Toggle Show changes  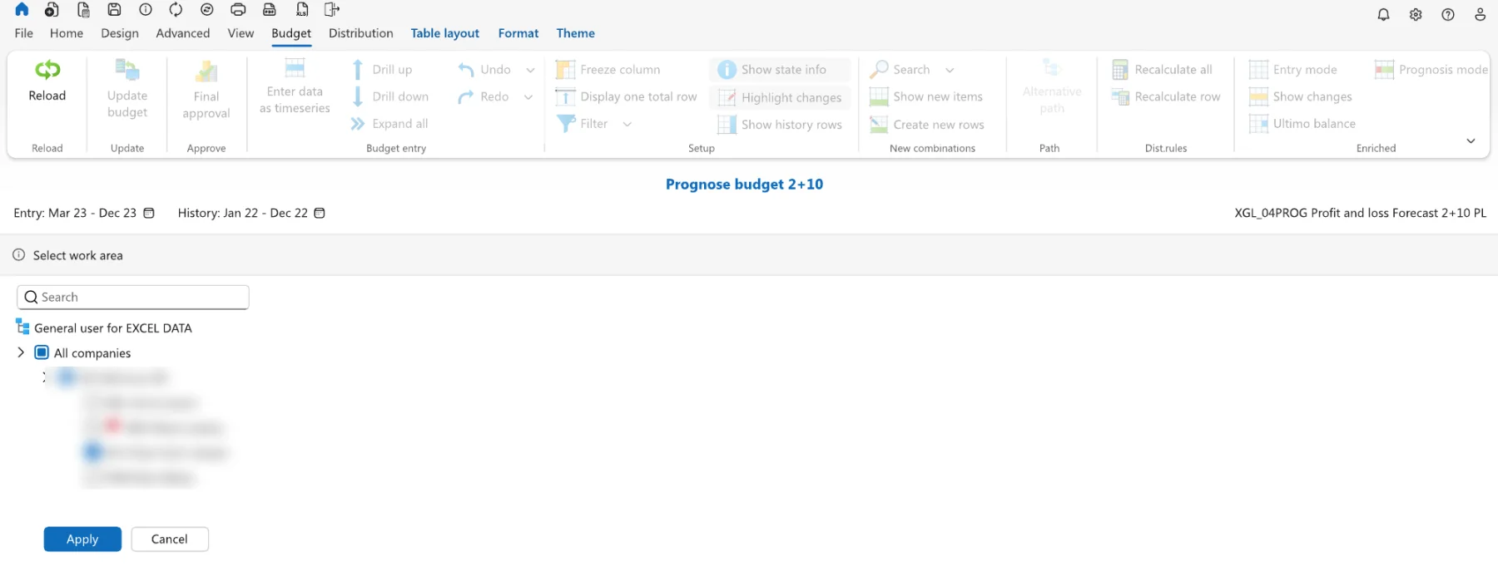click(1301, 96)
